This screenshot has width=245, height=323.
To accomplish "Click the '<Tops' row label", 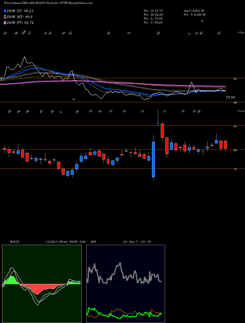I will [x=241, y=33].
